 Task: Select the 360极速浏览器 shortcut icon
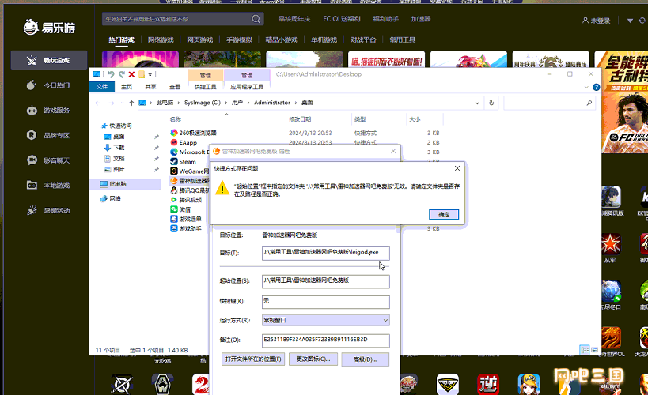tap(174, 133)
